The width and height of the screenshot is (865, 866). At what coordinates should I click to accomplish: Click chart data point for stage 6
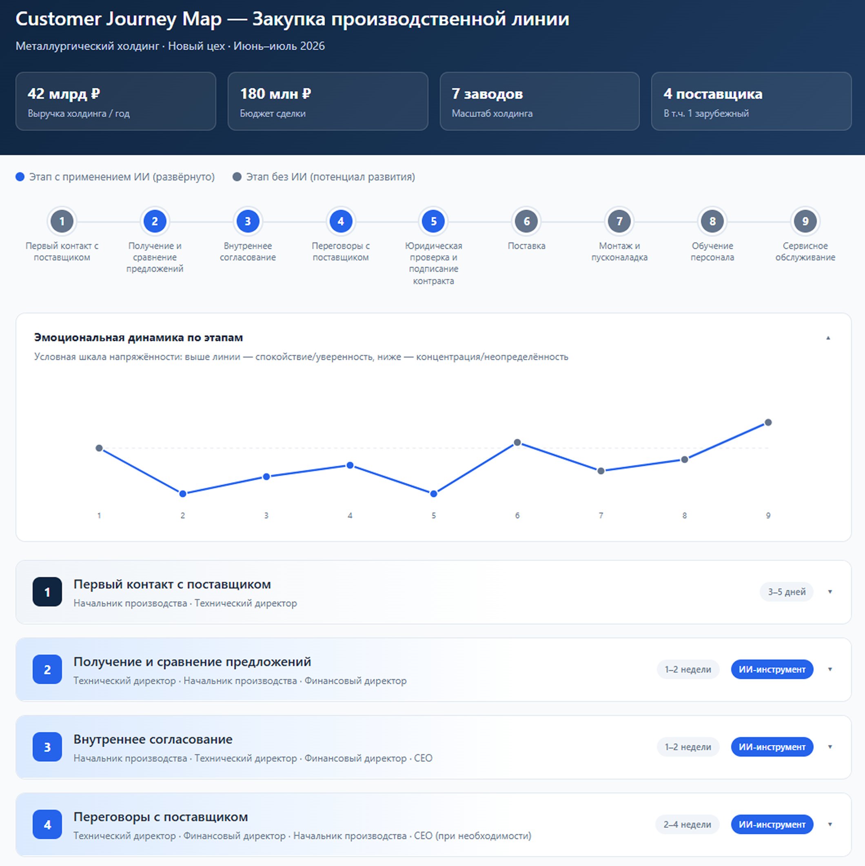[517, 442]
